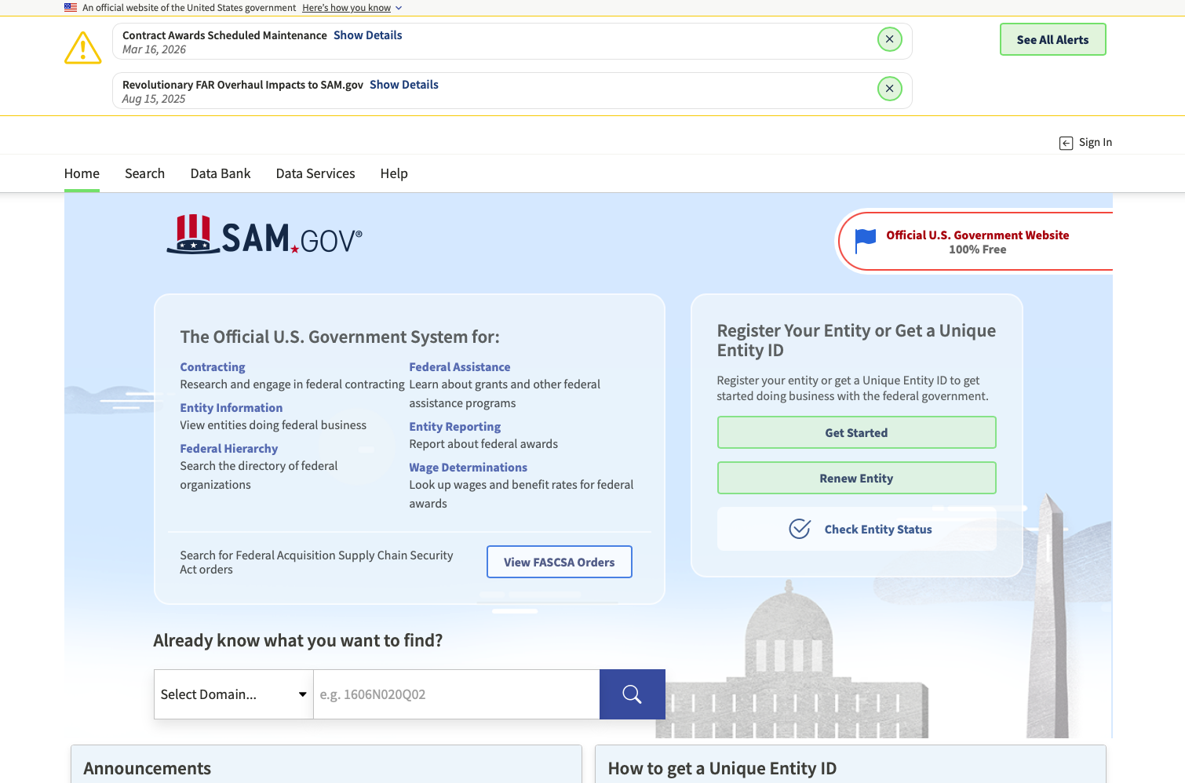Open the Data Bank menu item
1185x783 pixels.
221,173
